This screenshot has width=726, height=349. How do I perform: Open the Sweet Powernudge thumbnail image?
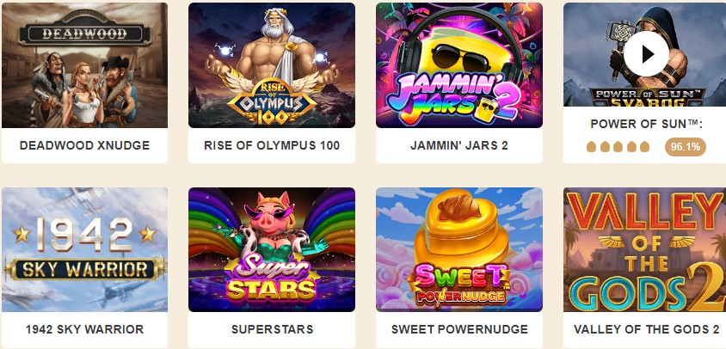[458, 249]
